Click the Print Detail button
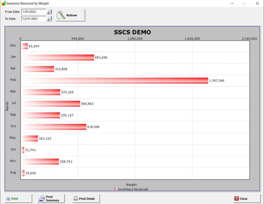 pyautogui.click(x=86, y=199)
